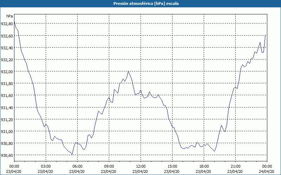Select the 931,20 y-axis label
This screenshot has width=281, height=175.
[7, 119]
